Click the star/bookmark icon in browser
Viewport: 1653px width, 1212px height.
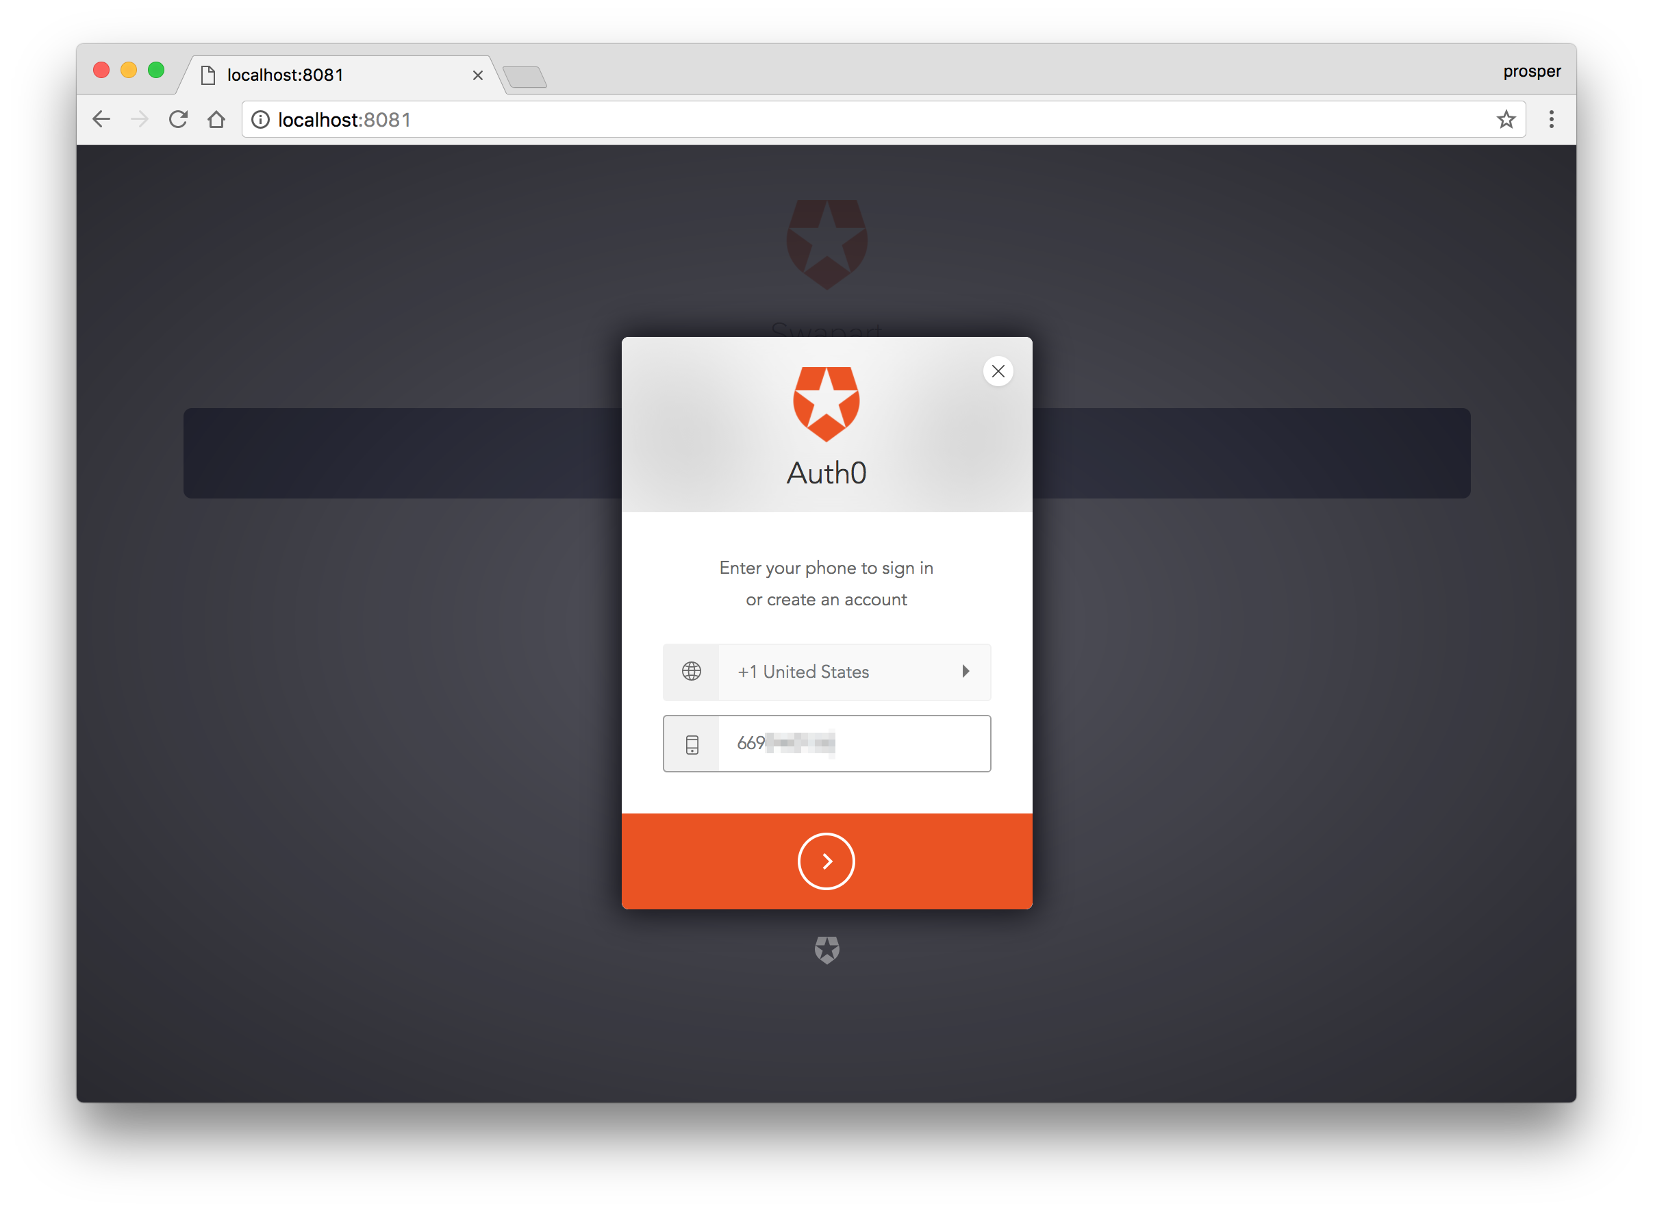[x=1506, y=118]
